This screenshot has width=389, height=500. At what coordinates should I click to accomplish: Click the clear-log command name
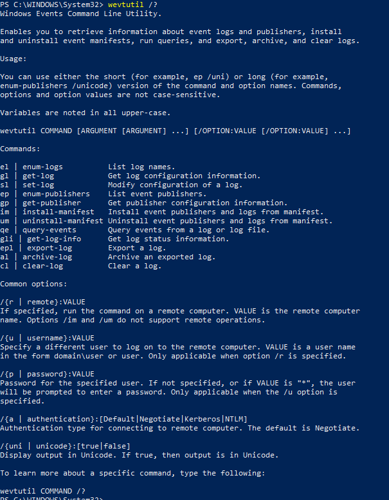(42, 266)
